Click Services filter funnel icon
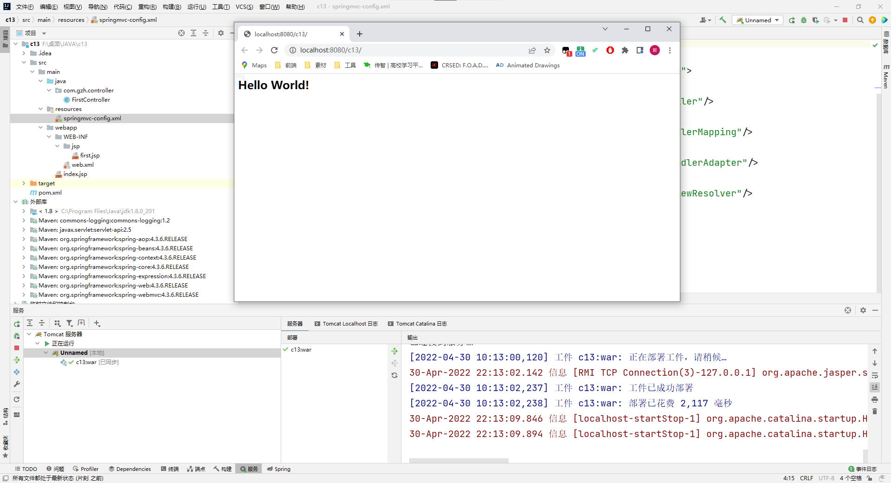Image resolution: width=891 pixels, height=483 pixels. tap(70, 323)
